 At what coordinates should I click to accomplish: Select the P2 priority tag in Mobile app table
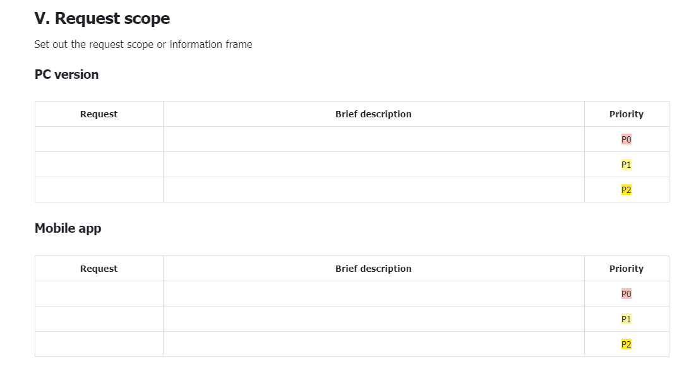coord(626,344)
